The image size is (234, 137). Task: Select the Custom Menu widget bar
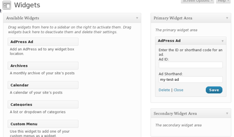click(x=43, y=124)
